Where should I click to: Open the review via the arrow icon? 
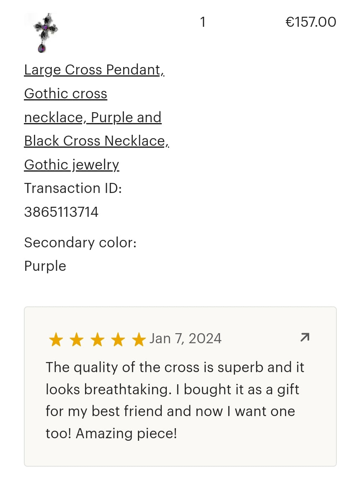(305, 337)
